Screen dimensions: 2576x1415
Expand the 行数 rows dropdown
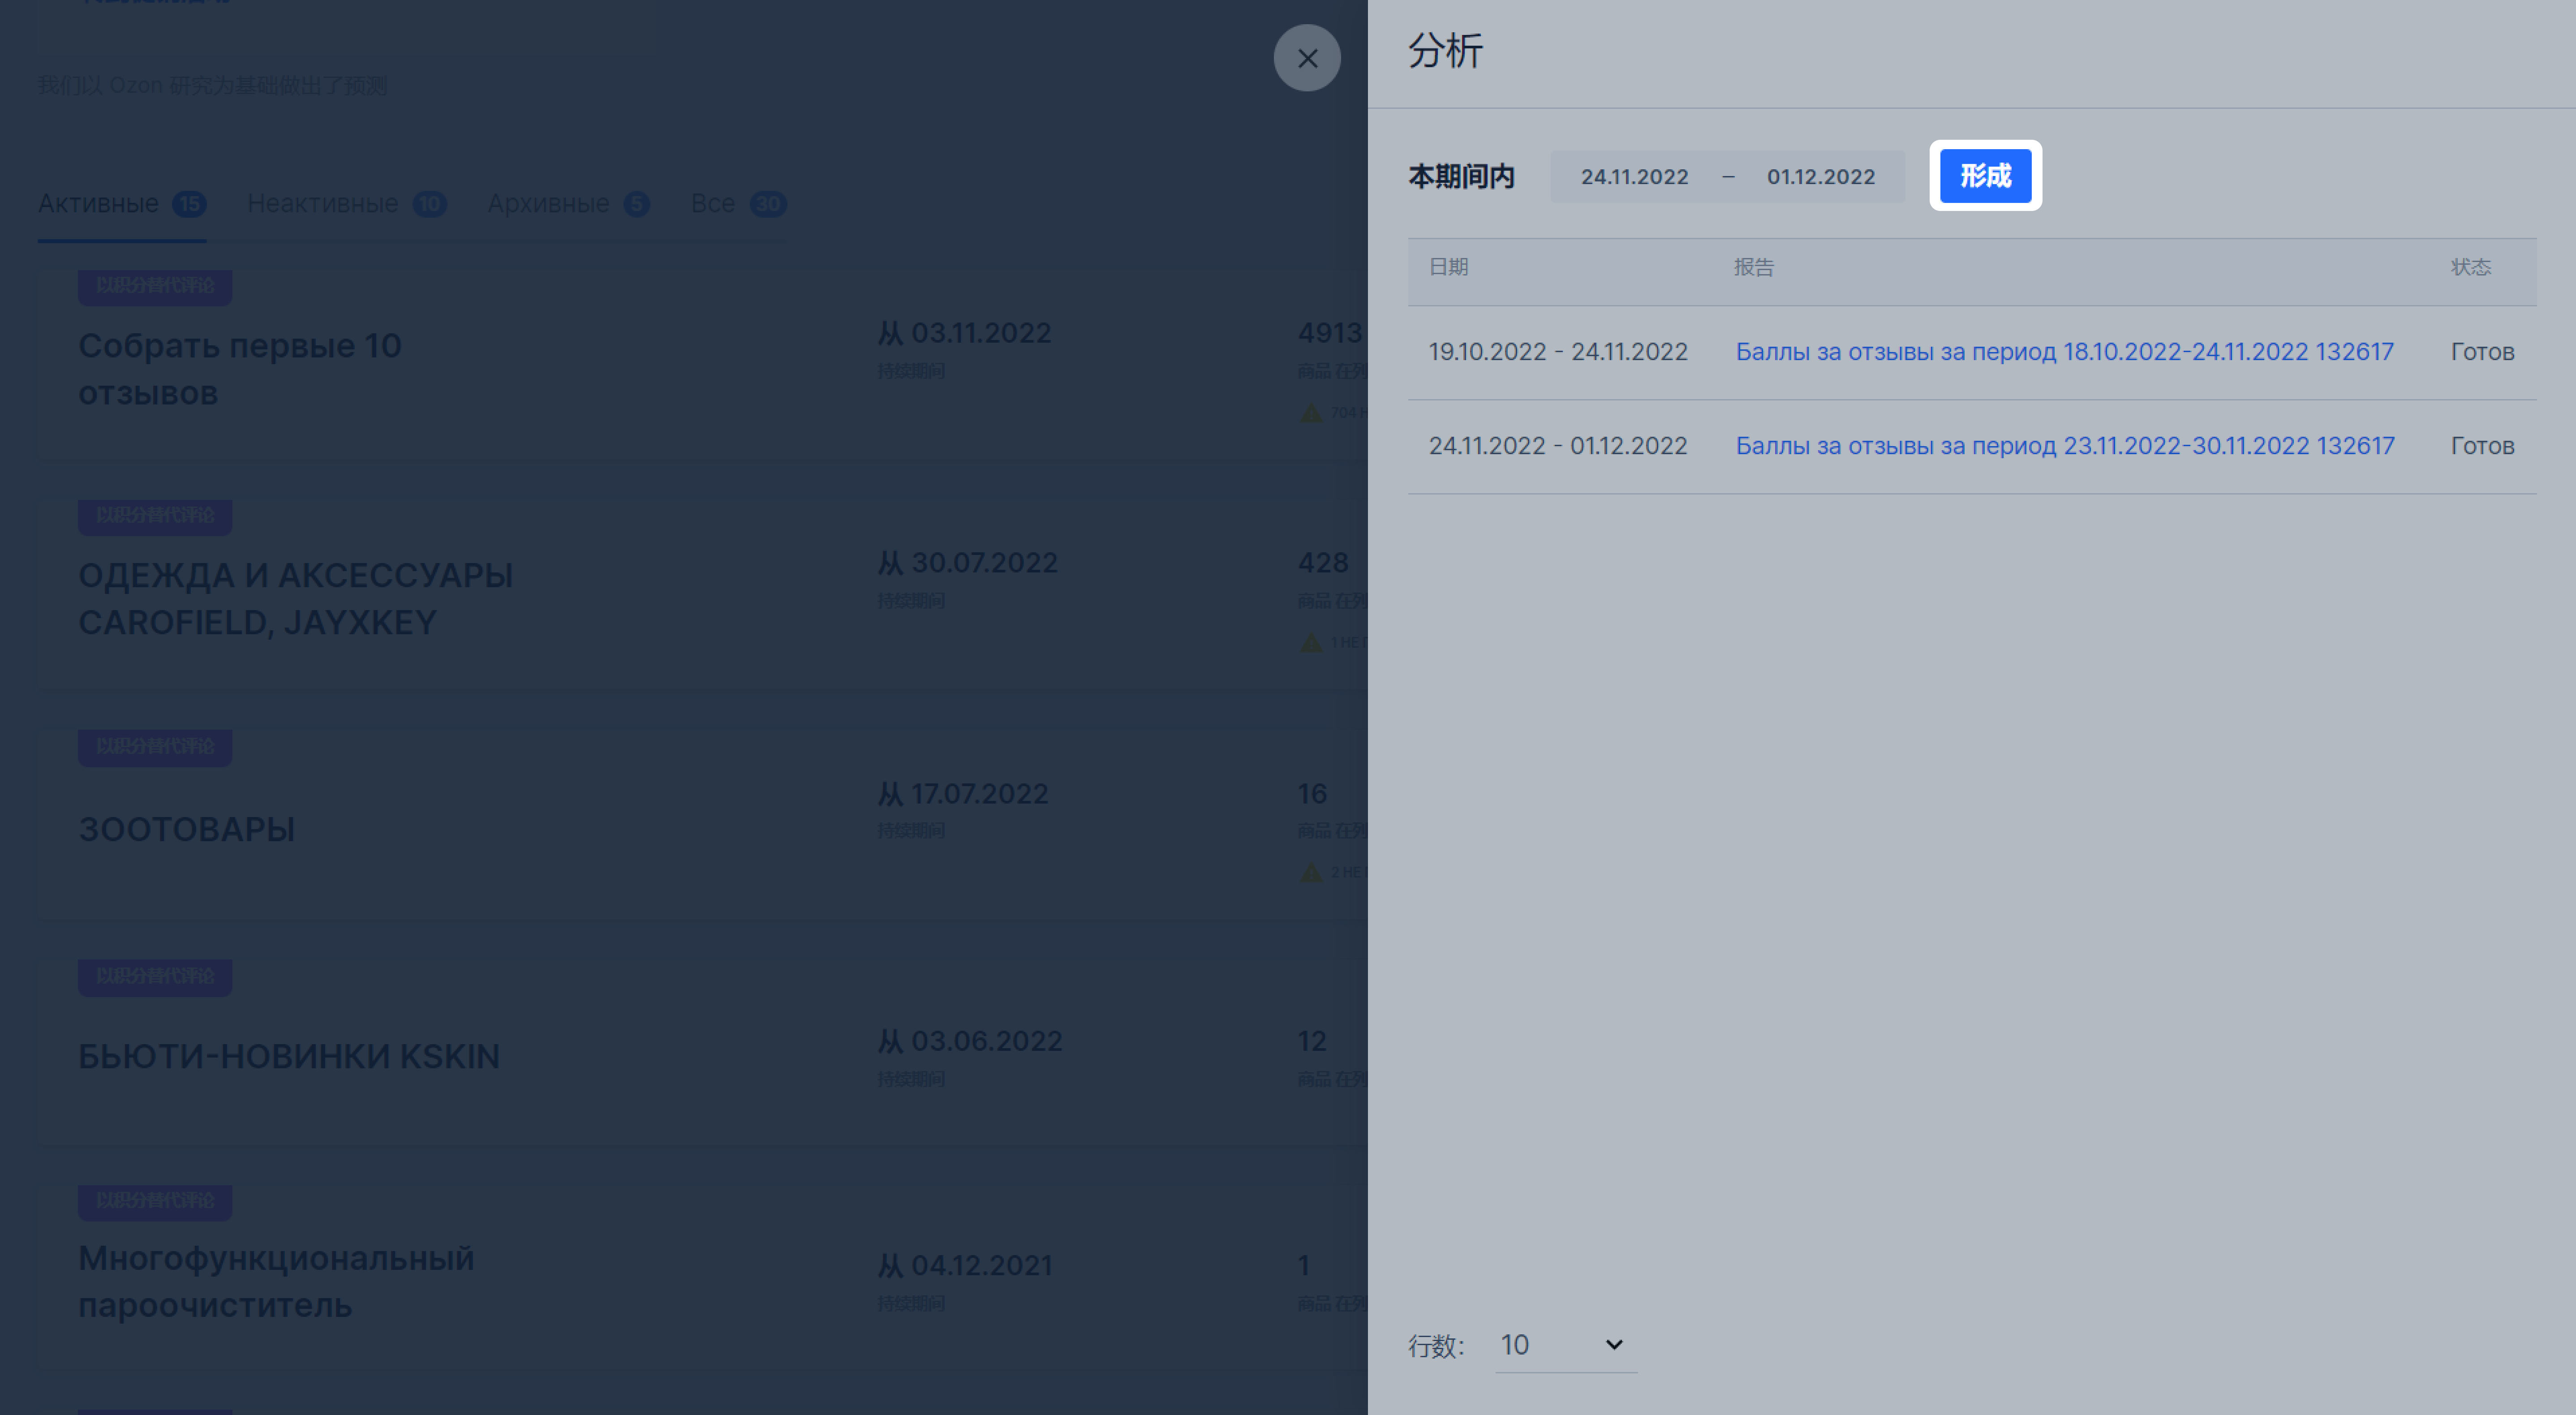[x=1565, y=1345]
